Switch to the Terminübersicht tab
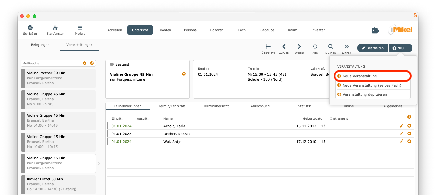The height and width of the screenshot is (195, 436). tap(216, 106)
